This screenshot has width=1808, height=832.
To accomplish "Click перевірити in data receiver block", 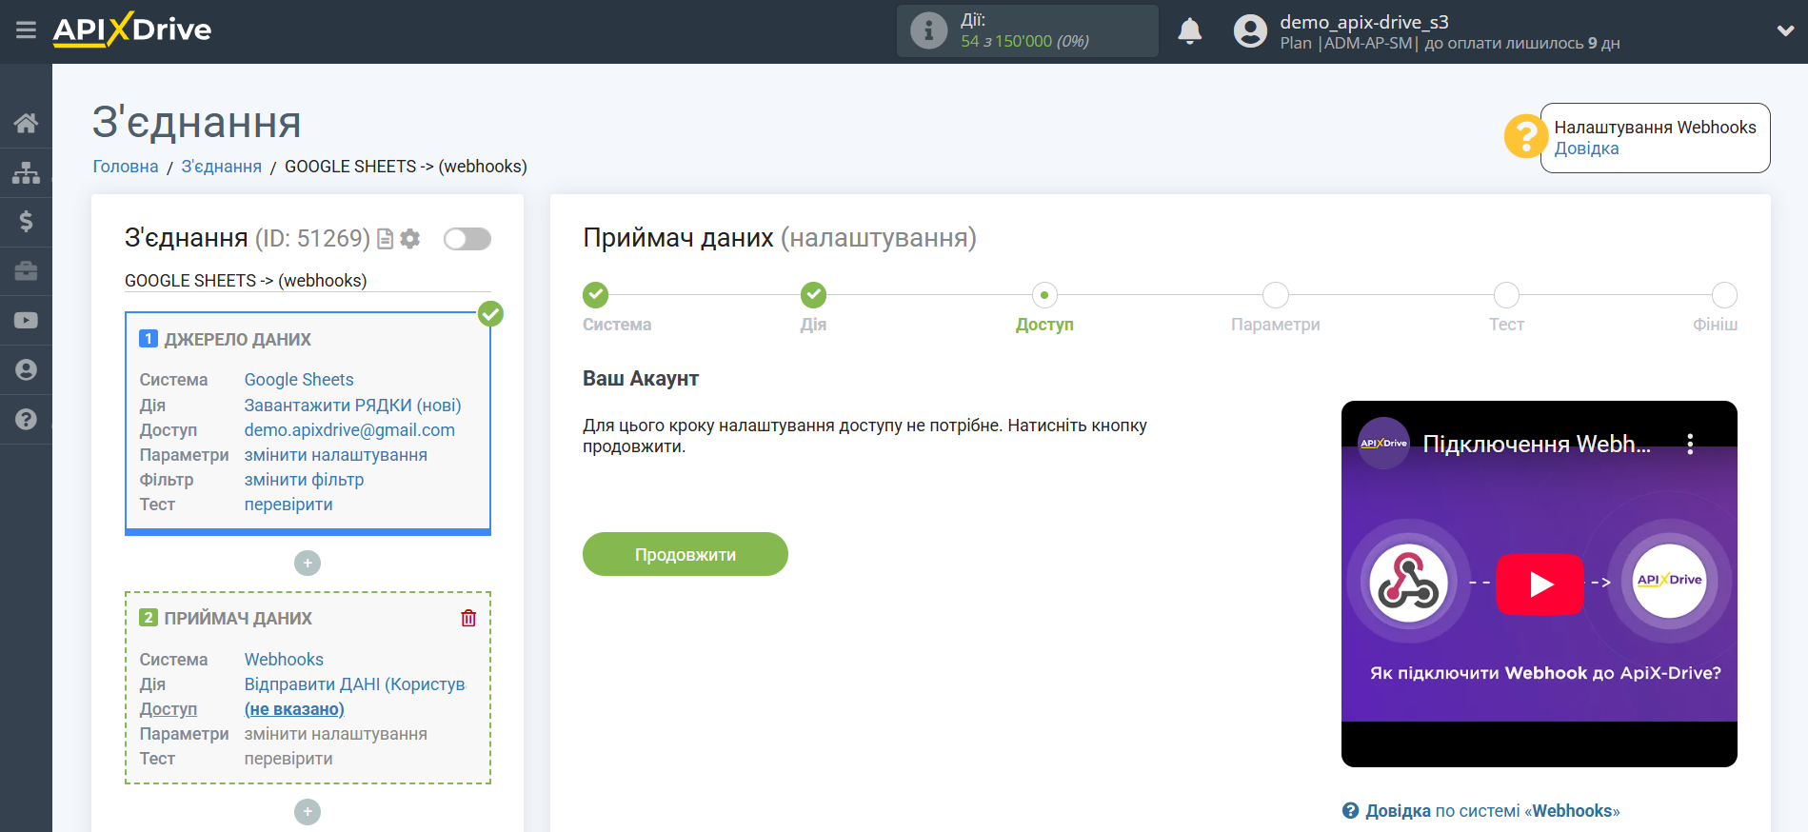I will (x=288, y=759).
